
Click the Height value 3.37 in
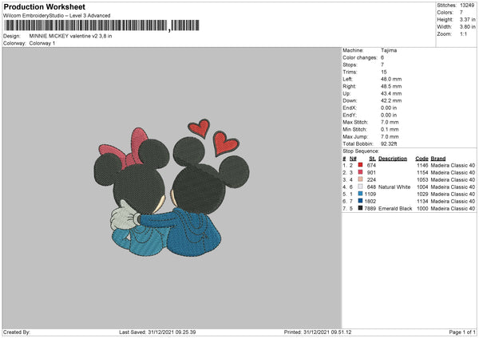click(467, 19)
